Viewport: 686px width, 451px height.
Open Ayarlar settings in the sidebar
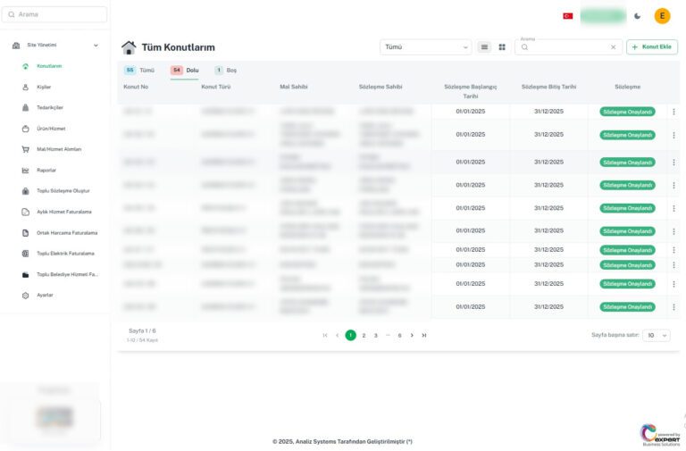pos(44,295)
